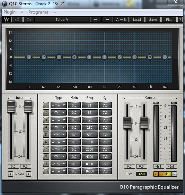
Task: Select band 8 node on EQ graph
Action: coord(134,57)
